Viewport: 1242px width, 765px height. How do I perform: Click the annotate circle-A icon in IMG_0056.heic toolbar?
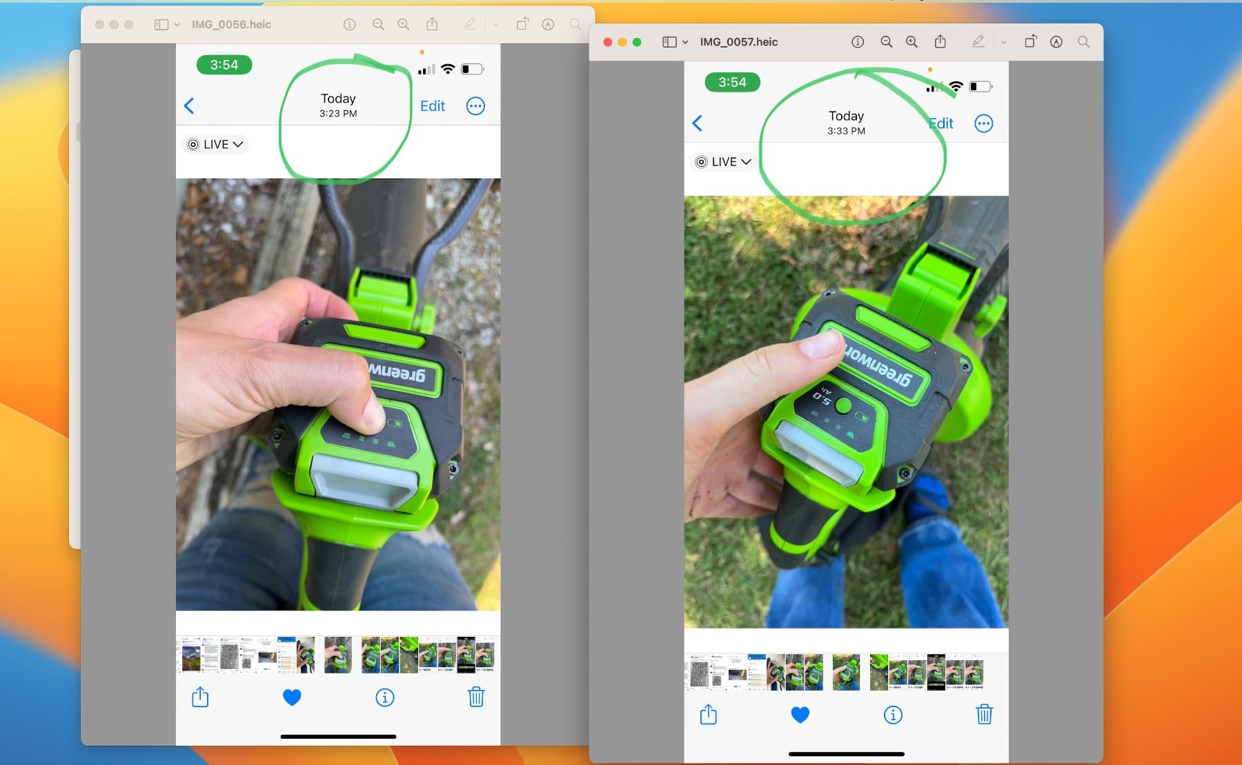coord(548,25)
